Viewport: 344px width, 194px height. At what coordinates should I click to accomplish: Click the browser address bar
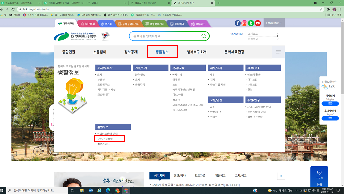tap(169, 9)
